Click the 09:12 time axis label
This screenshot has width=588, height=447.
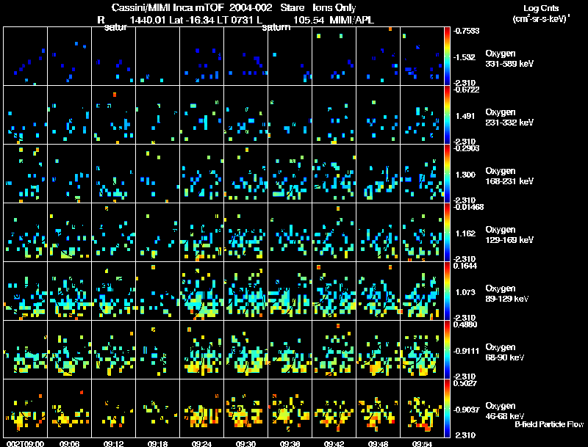(114, 443)
